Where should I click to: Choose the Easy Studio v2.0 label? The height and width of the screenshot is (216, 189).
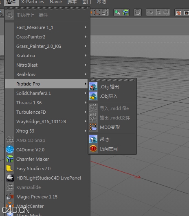click(33, 169)
